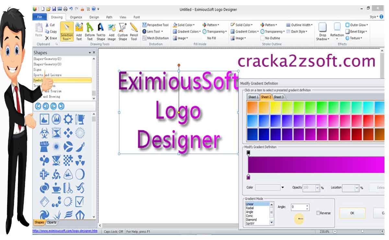Open the File menu
This screenshot has height=240, width=389.
(40, 17)
